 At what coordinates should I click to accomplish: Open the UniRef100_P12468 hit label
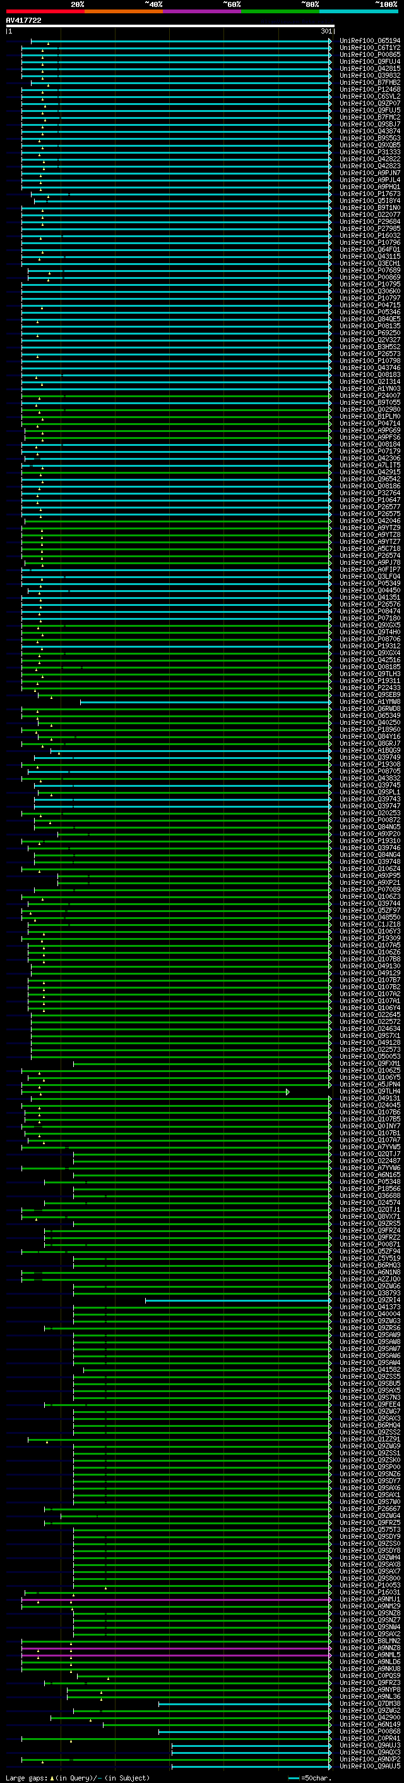(x=370, y=89)
